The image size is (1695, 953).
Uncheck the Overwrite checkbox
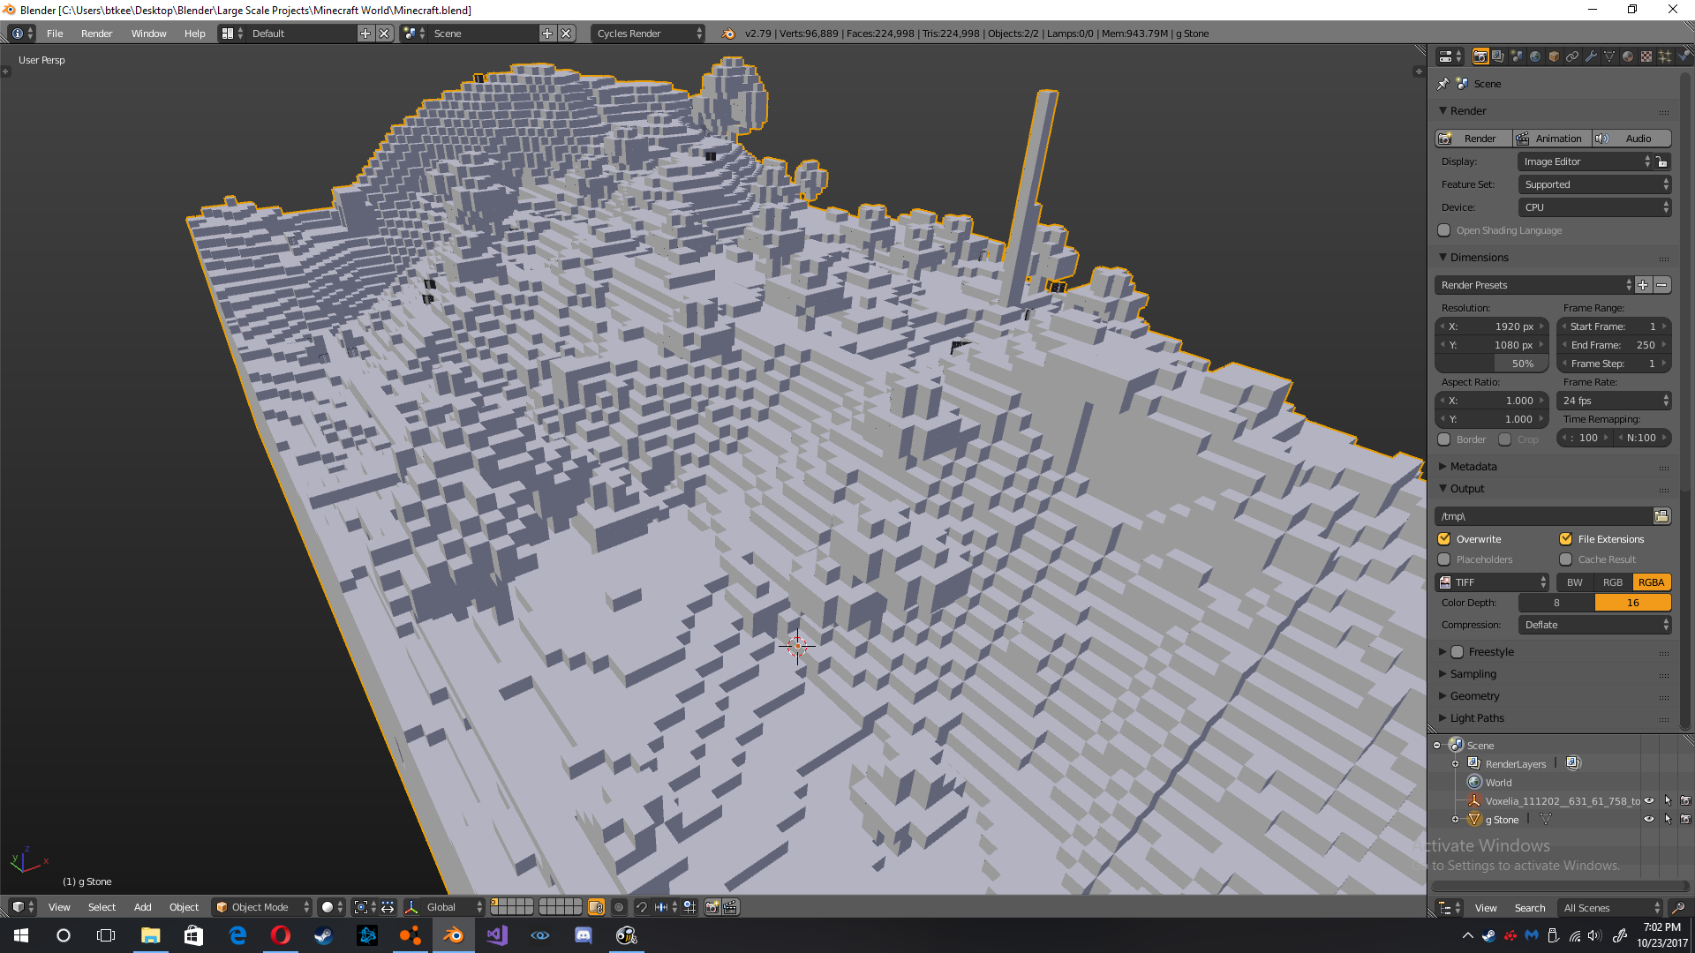pyautogui.click(x=1444, y=539)
